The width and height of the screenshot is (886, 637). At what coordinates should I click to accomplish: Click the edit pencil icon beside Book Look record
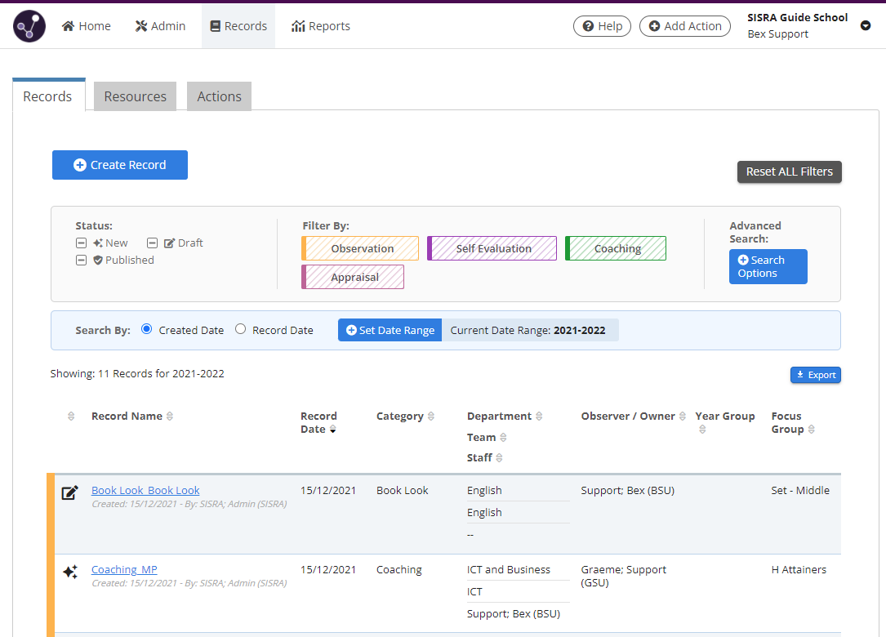[70, 491]
